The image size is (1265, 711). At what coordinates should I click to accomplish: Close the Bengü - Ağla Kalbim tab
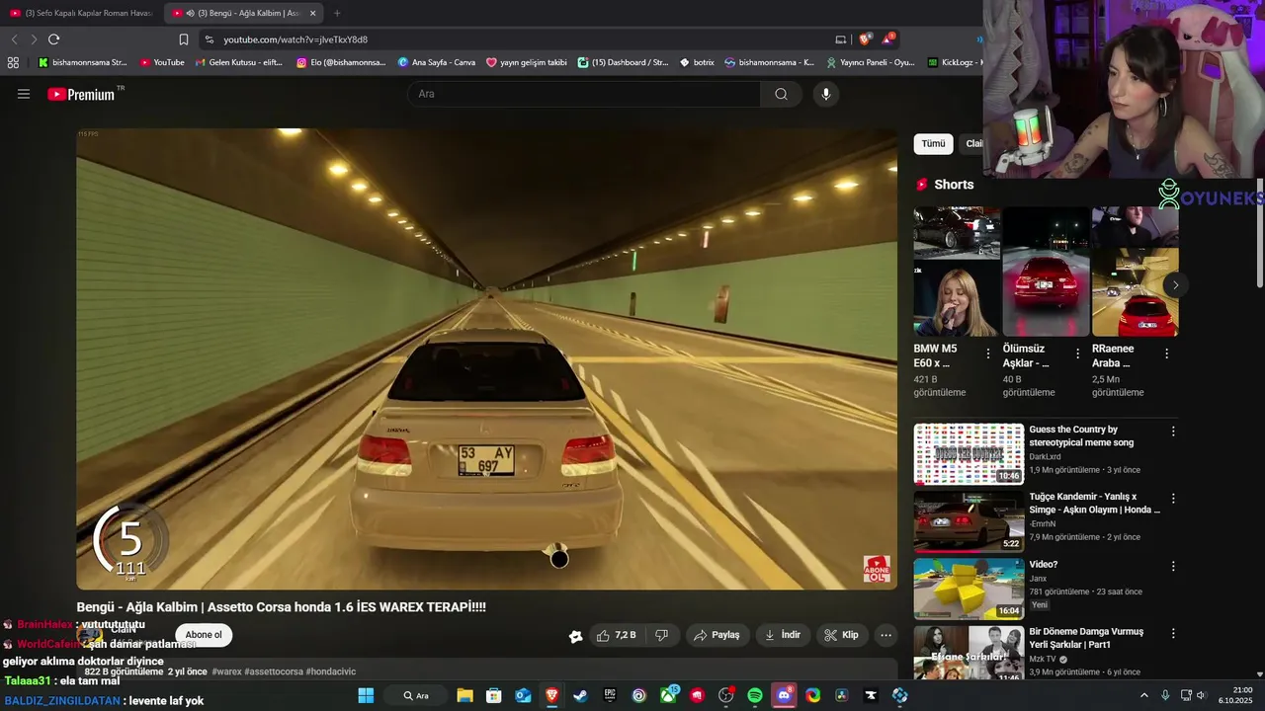[312, 13]
